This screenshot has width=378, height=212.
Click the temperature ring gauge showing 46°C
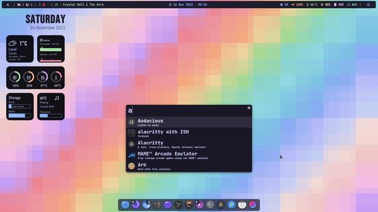click(x=56, y=77)
